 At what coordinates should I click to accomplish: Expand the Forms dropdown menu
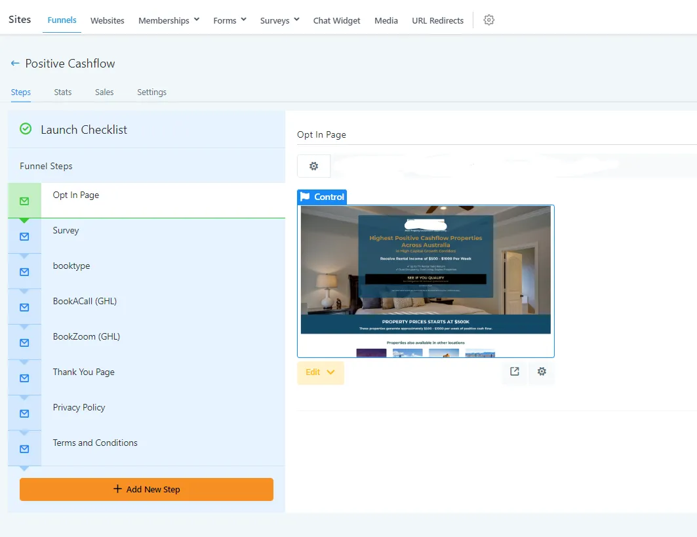(x=229, y=20)
